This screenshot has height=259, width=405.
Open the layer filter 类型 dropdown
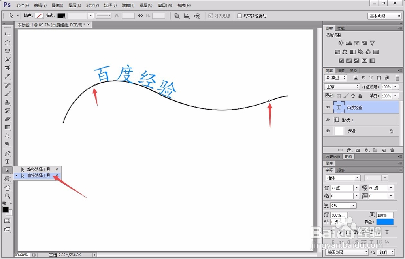[x=336, y=78]
